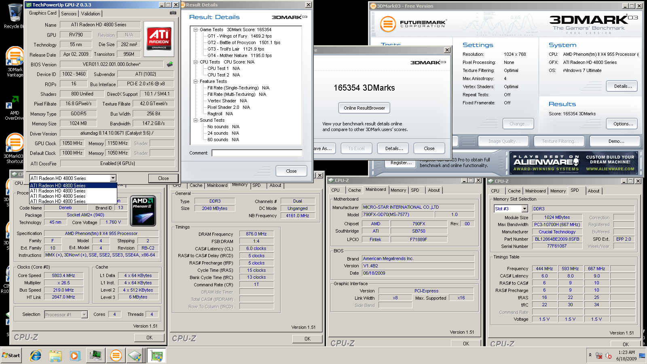Click Details... in the score dialog

(x=393, y=148)
